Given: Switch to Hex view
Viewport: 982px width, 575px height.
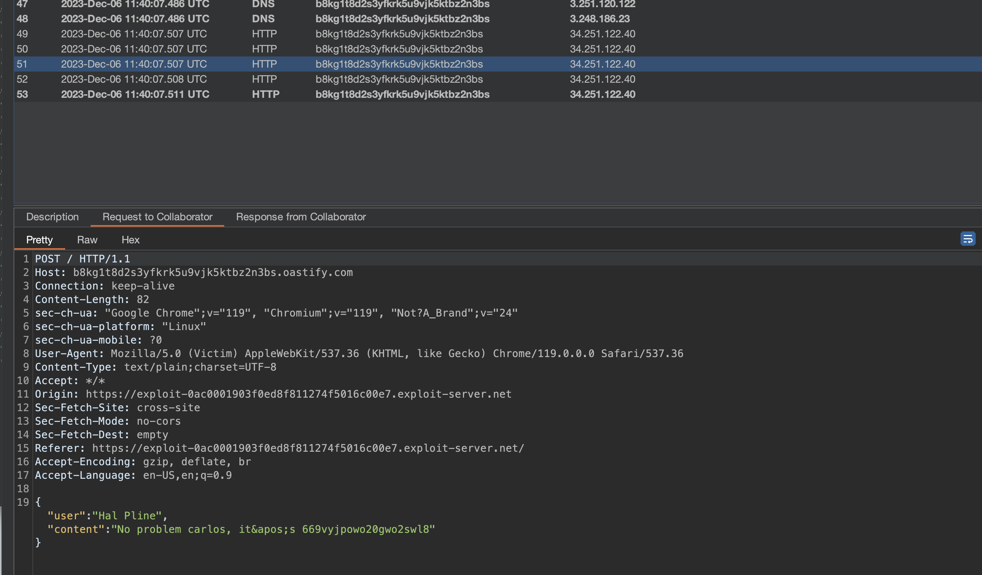Looking at the screenshot, I should pyautogui.click(x=130, y=240).
